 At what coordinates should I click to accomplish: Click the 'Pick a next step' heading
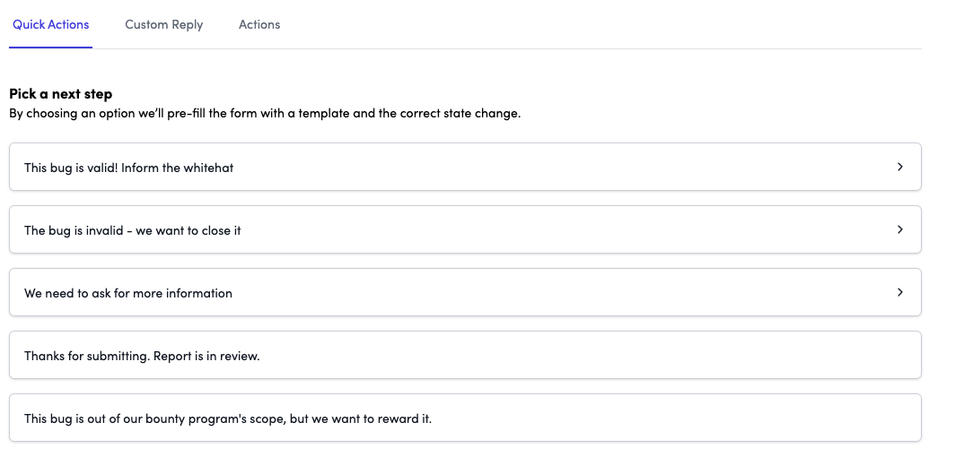(x=60, y=93)
